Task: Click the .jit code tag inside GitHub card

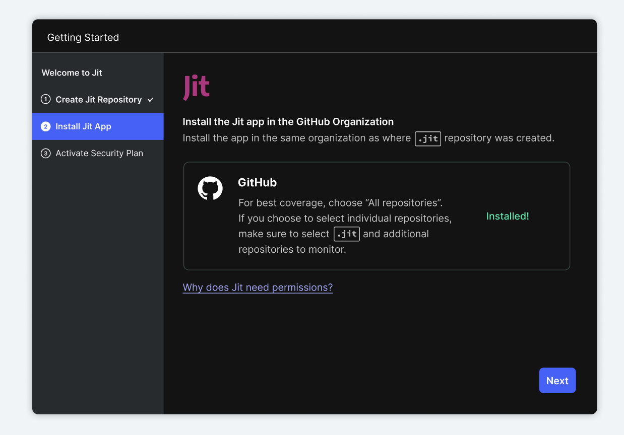Action: coord(347,234)
